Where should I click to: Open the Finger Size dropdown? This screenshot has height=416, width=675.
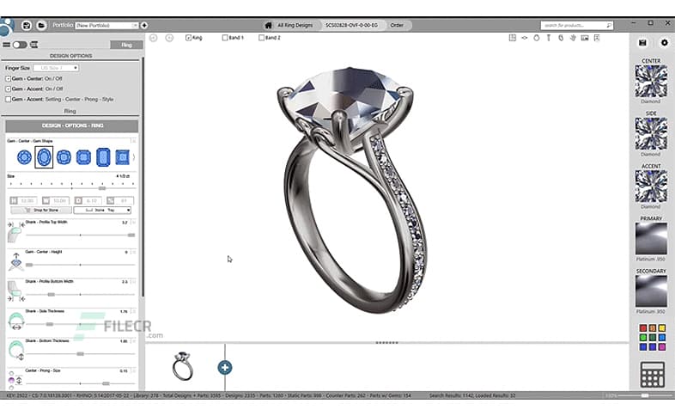(56, 68)
